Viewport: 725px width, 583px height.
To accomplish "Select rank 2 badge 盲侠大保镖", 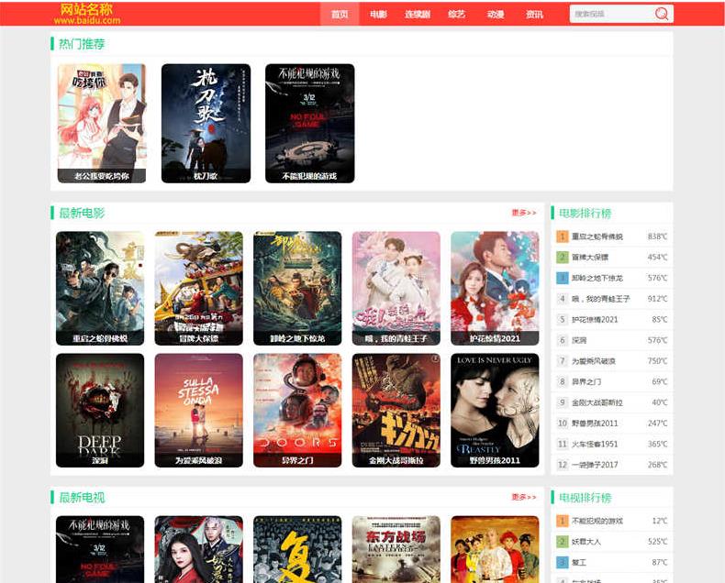I will click(x=563, y=258).
